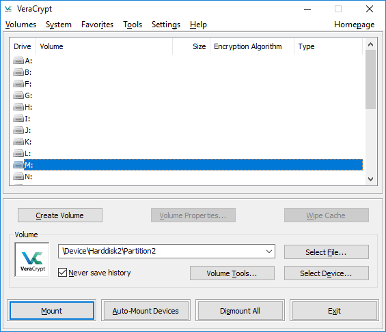Open the Volume Tools... button
The height and width of the screenshot is (332, 386).
(232, 273)
